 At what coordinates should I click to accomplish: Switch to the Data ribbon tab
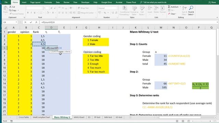click(x=58, y=2)
